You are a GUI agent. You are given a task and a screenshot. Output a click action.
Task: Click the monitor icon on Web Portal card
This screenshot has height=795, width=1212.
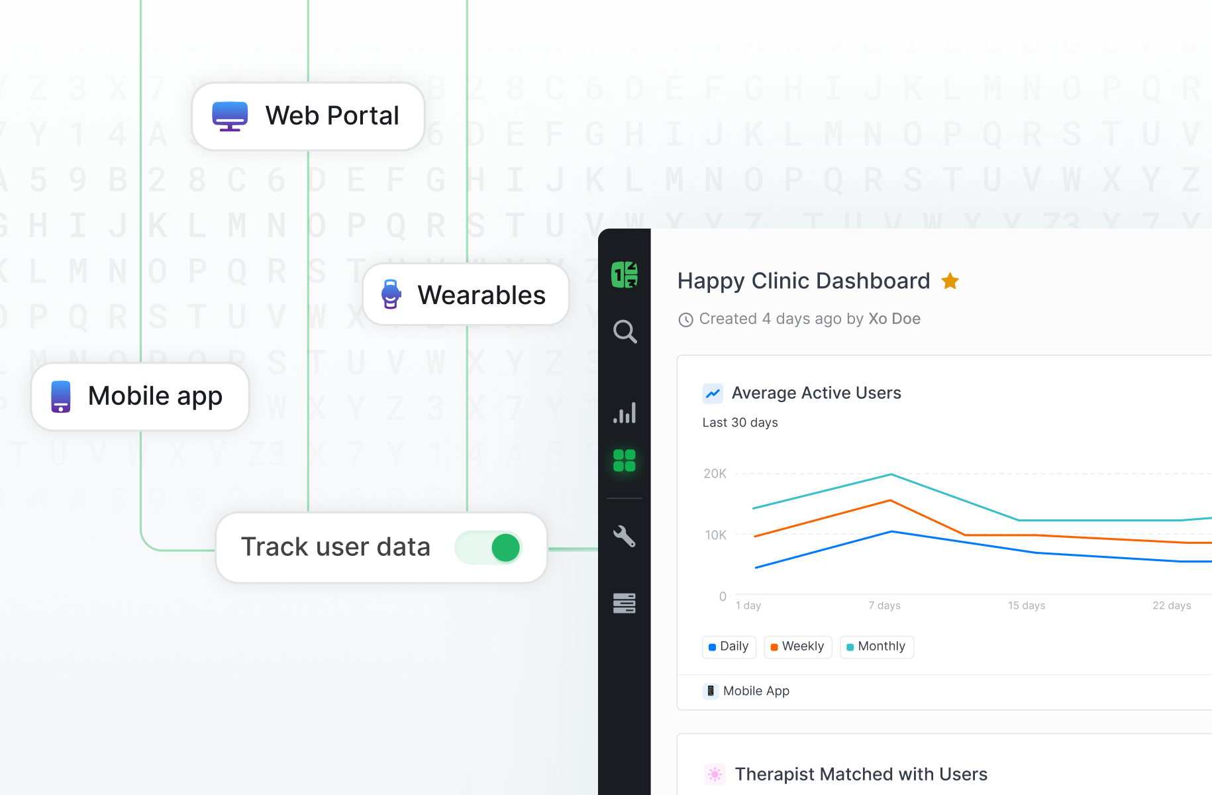click(229, 116)
